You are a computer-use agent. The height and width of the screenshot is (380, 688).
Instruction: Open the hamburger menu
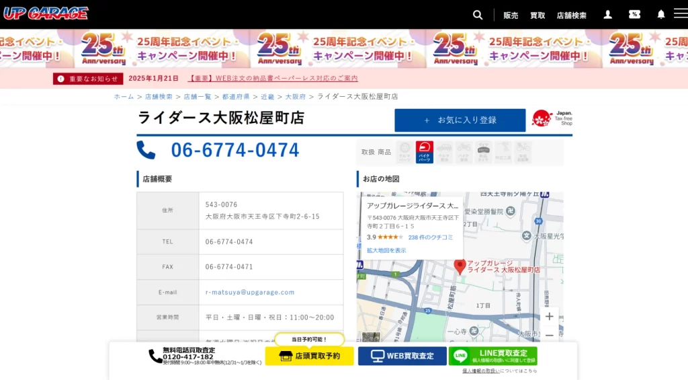681,14
